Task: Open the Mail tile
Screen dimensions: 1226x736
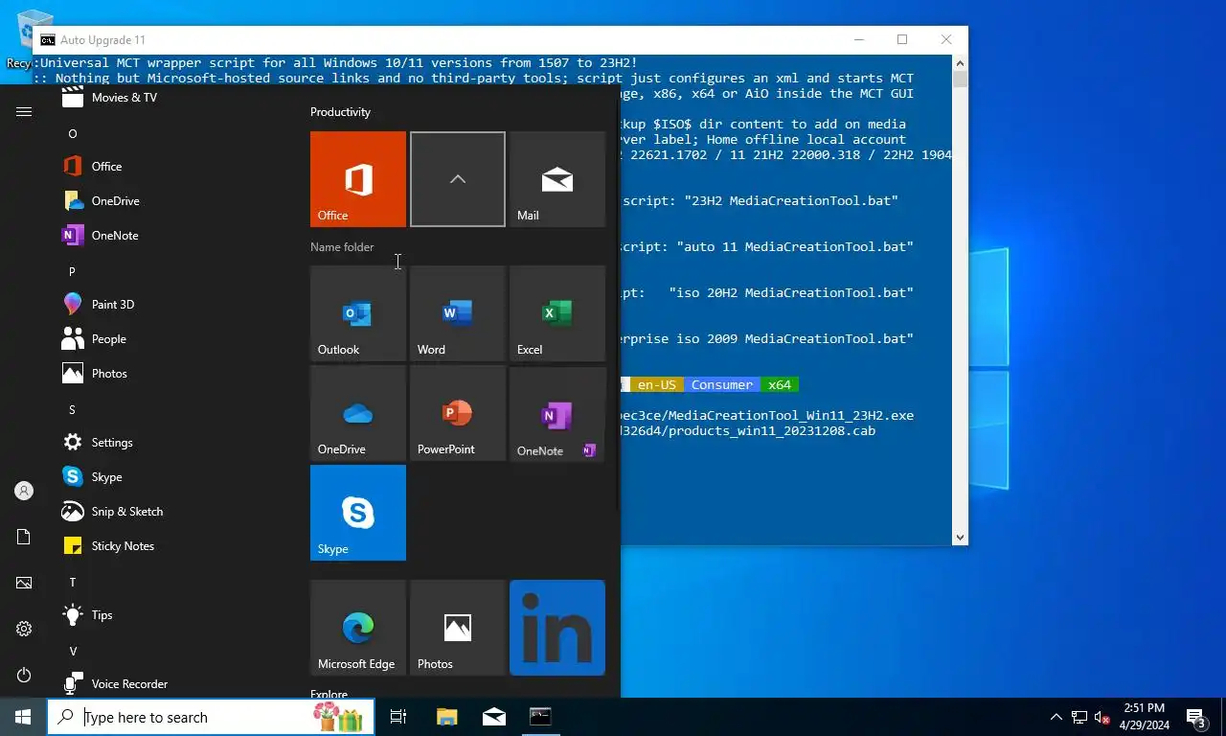Action: tap(557, 179)
